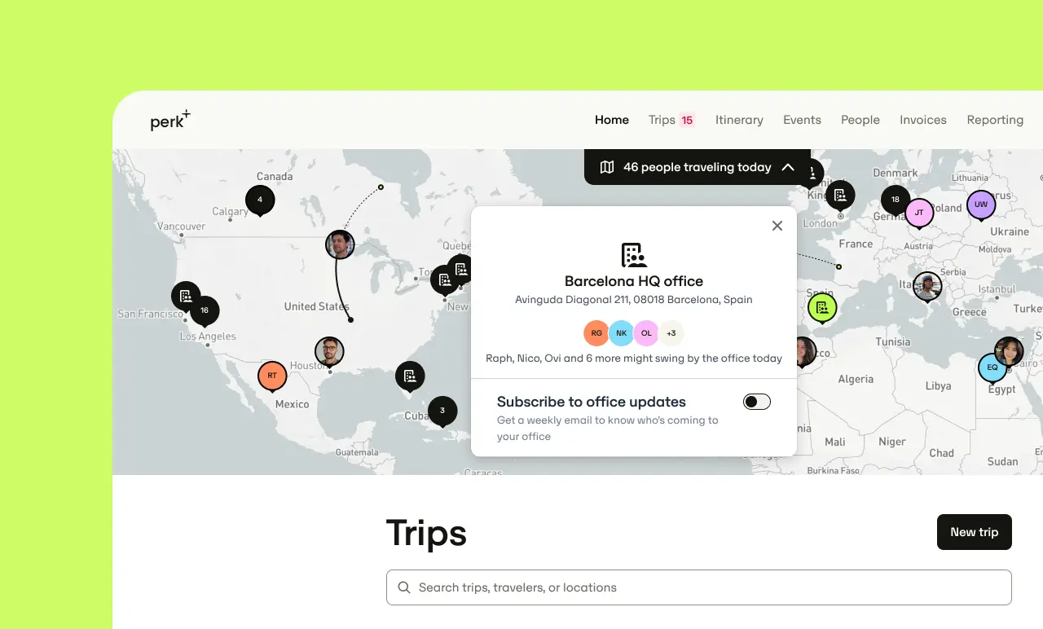Click traveler photo pin over central United States
This screenshot has width=1043, height=629.
point(340,244)
